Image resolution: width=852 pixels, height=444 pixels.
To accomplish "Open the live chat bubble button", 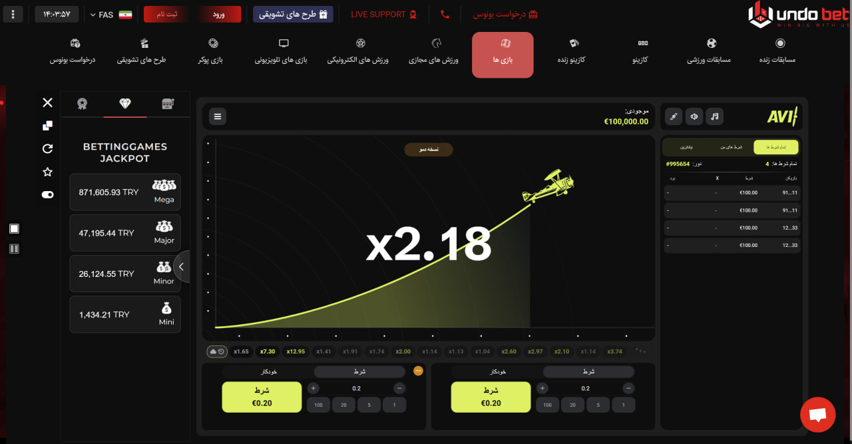I will (817, 415).
